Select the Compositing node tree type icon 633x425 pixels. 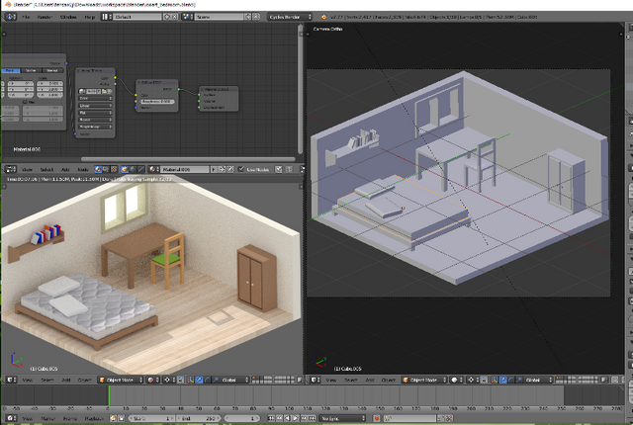[x=106, y=169]
